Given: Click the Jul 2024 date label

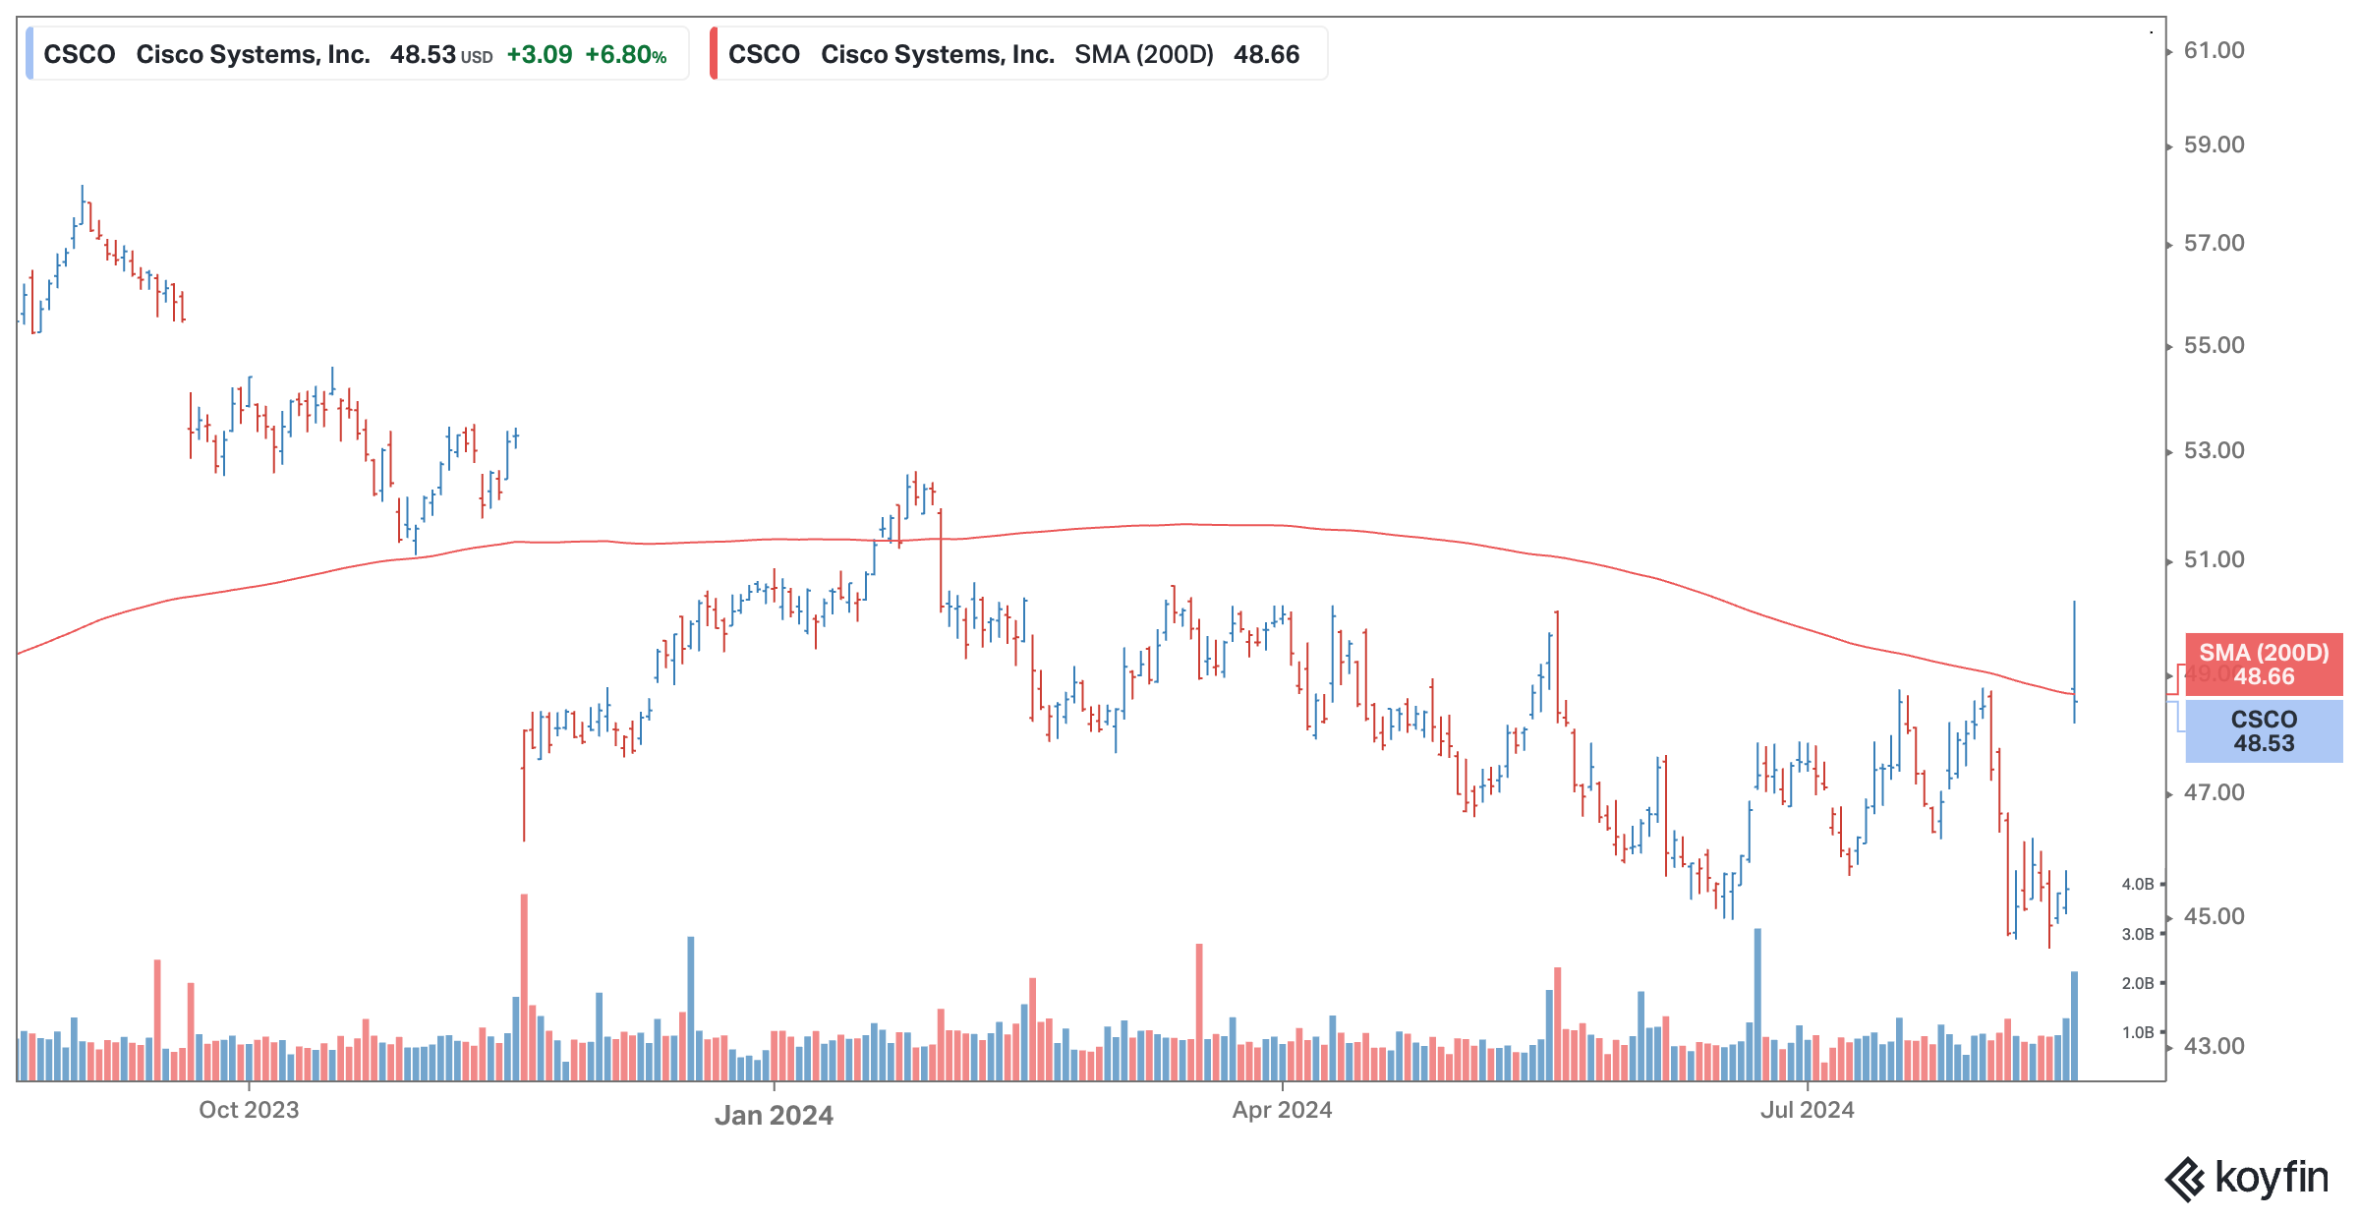Looking at the screenshot, I should (1807, 1110).
